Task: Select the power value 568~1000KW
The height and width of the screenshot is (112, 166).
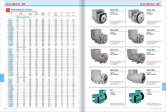Action: click(x=114, y=74)
